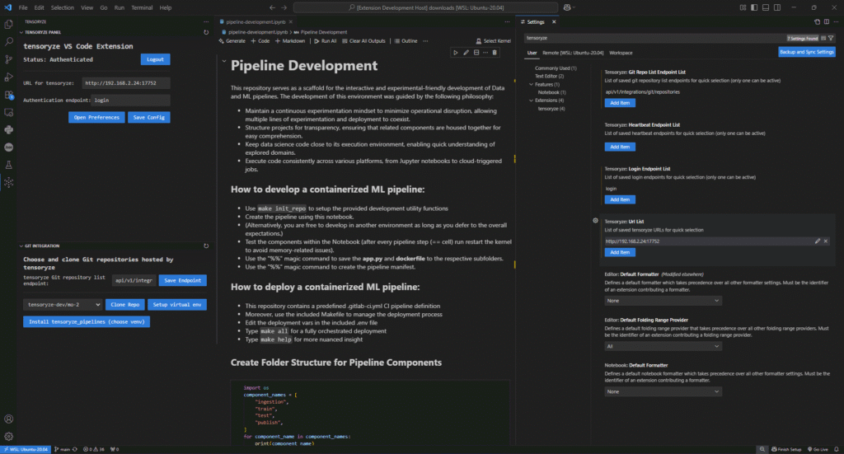This screenshot has height=454, width=844.
Task: Collapse the Tensoryze Panel section
Action: point(21,32)
